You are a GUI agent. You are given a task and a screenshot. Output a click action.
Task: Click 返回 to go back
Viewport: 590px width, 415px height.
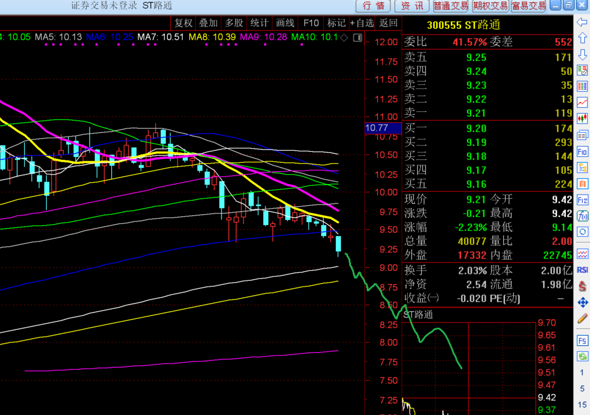click(388, 23)
